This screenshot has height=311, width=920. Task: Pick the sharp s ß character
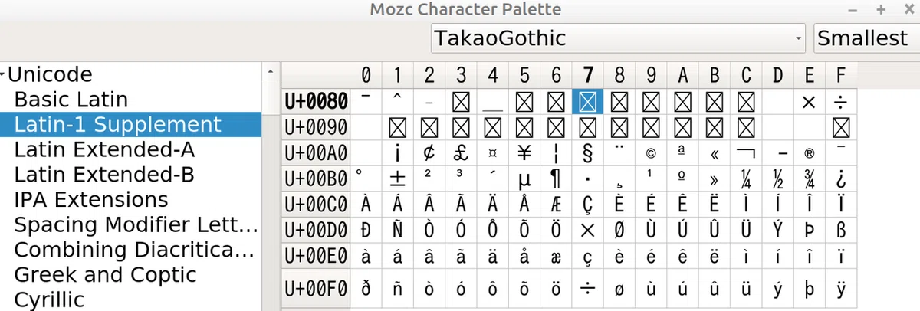pos(841,229)
